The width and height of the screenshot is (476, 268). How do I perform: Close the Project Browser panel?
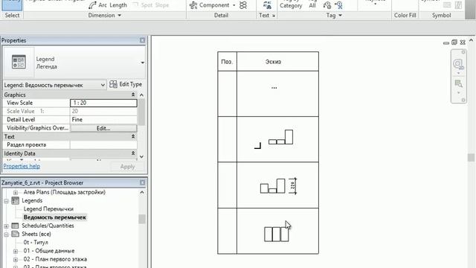point(142,182)
